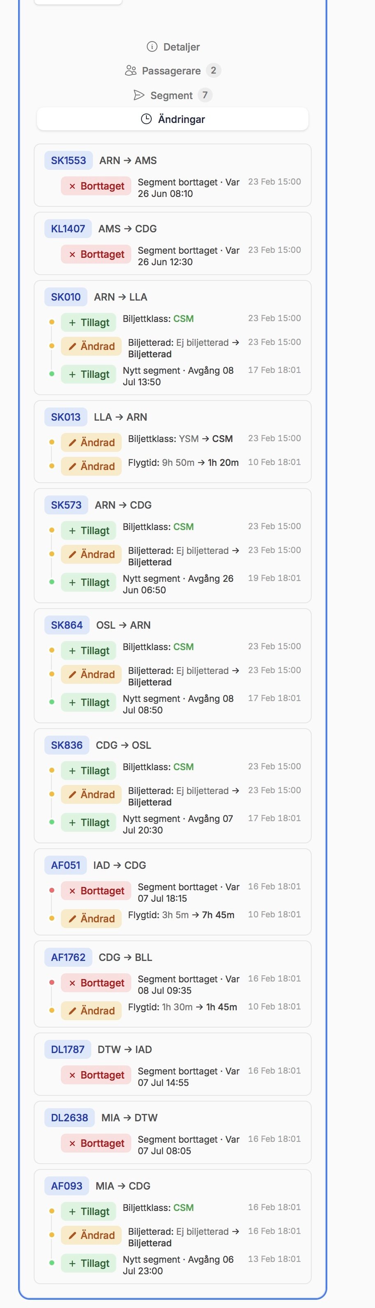Click the Ändrad tag for SK013 Flygtid

(x=91, y=466)
